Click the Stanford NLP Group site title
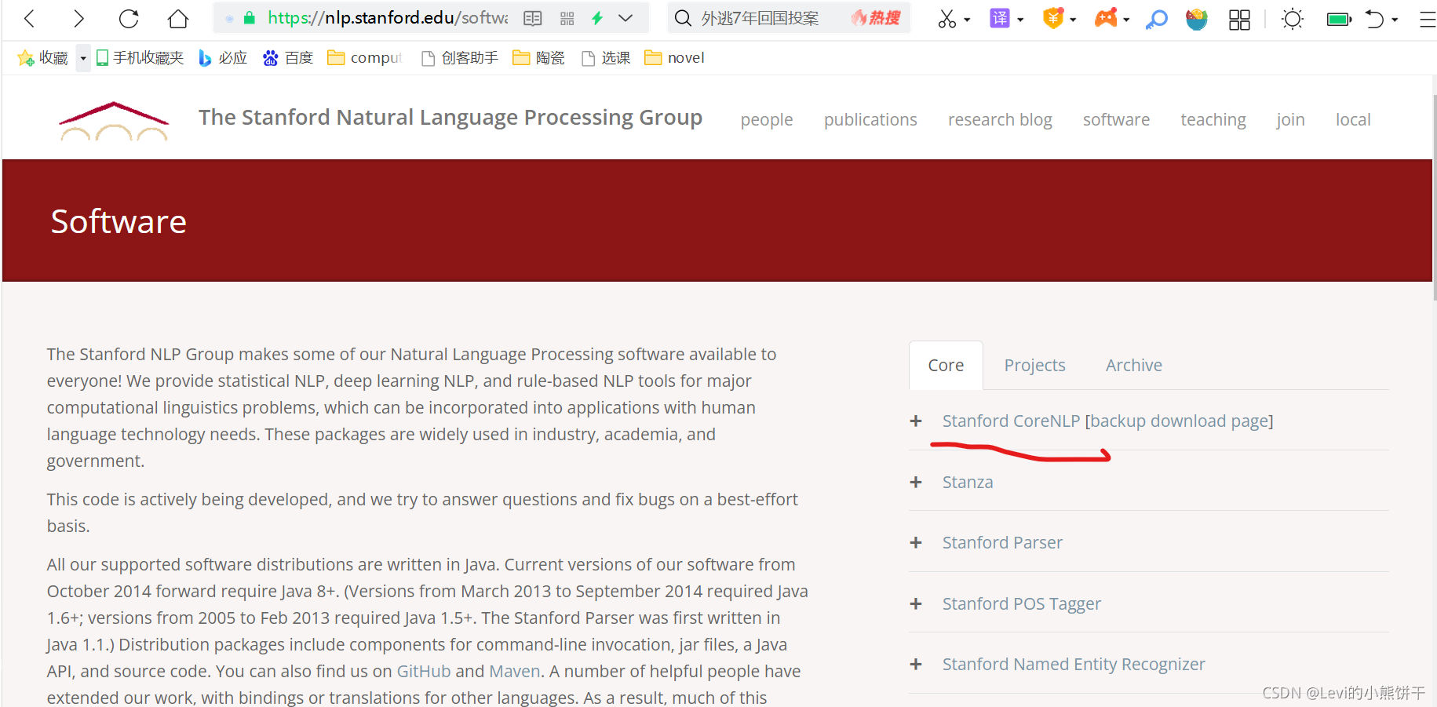Screen dimensions: 1437x707 [450, 117]
